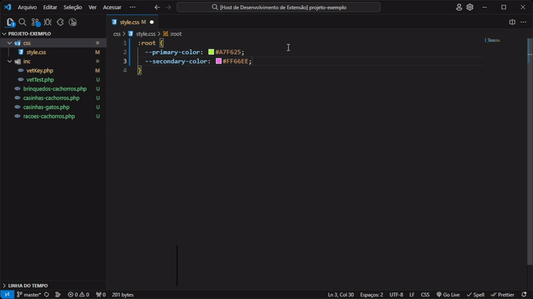
Task: Open notifications bell in status bar
Action: click(x=524, y=294)
